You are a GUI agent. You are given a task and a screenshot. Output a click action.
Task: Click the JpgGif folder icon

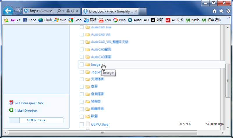[x=88, y=72]
